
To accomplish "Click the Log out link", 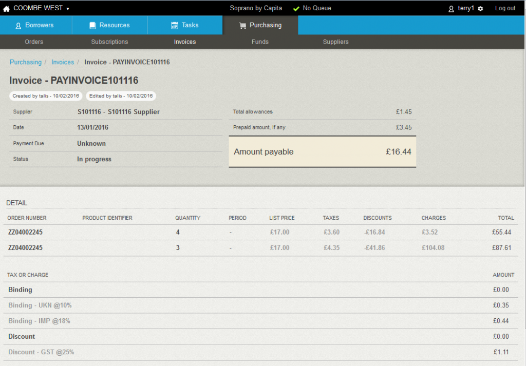I will (505, 8).
